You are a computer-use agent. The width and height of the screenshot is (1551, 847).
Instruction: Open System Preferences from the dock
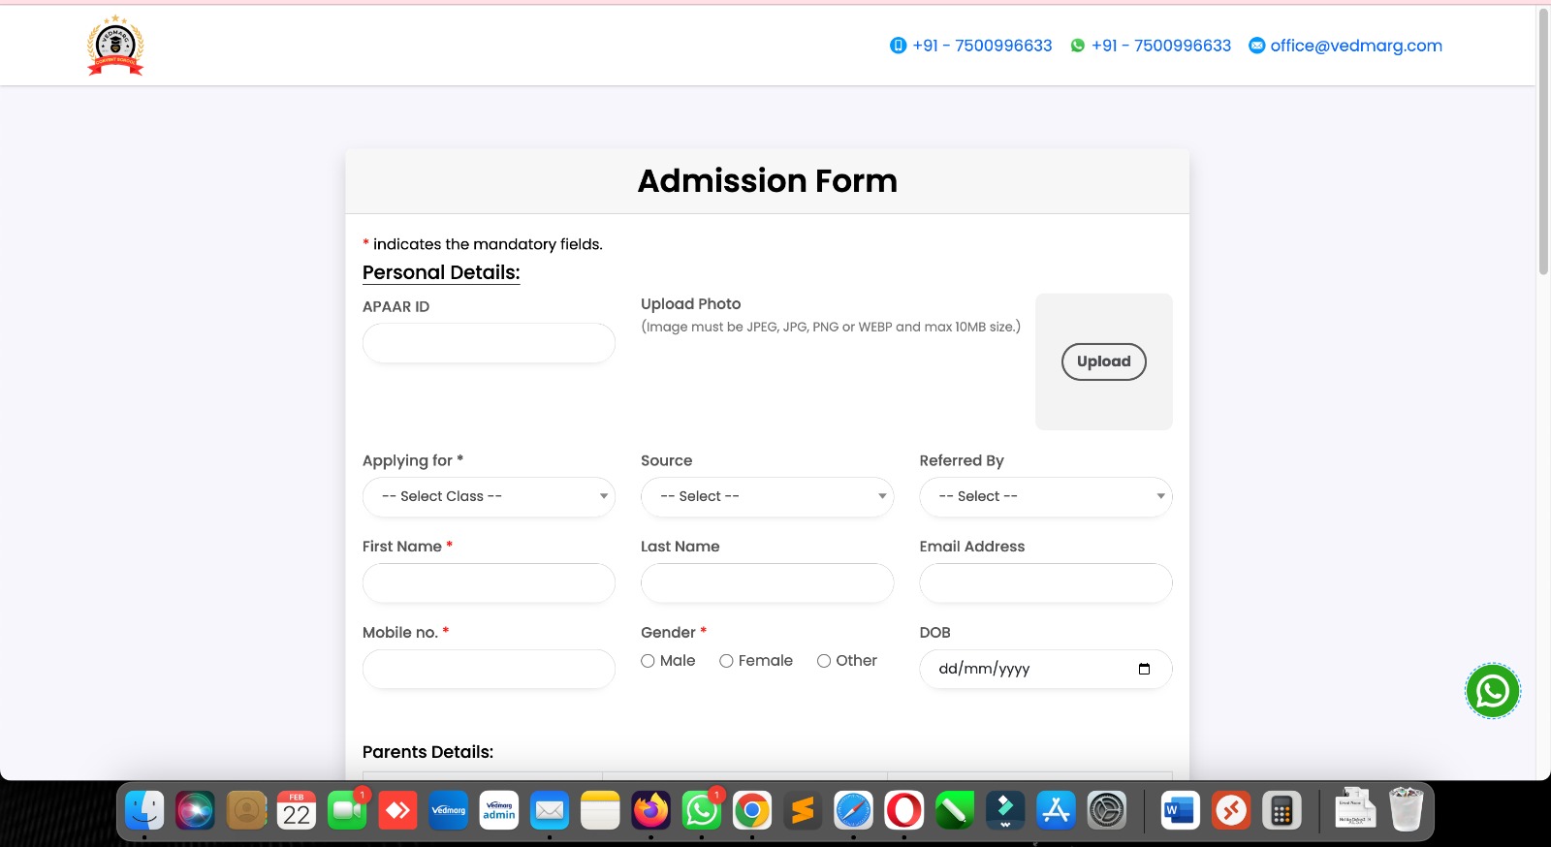tap(1106, 810)
